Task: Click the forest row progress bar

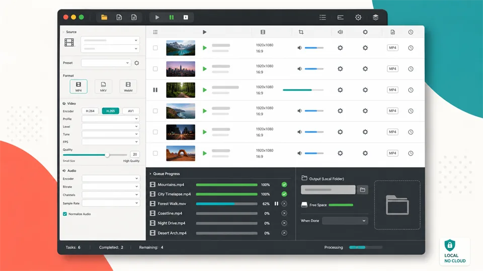Action: click(x=303, y=90)
